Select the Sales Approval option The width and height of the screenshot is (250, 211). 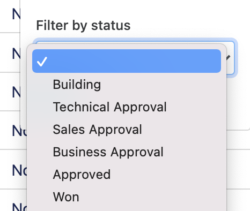97,130
